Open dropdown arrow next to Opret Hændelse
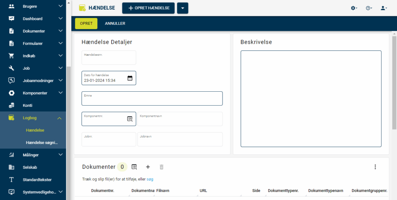The image size is (397, 200). (x=183, y=8)
